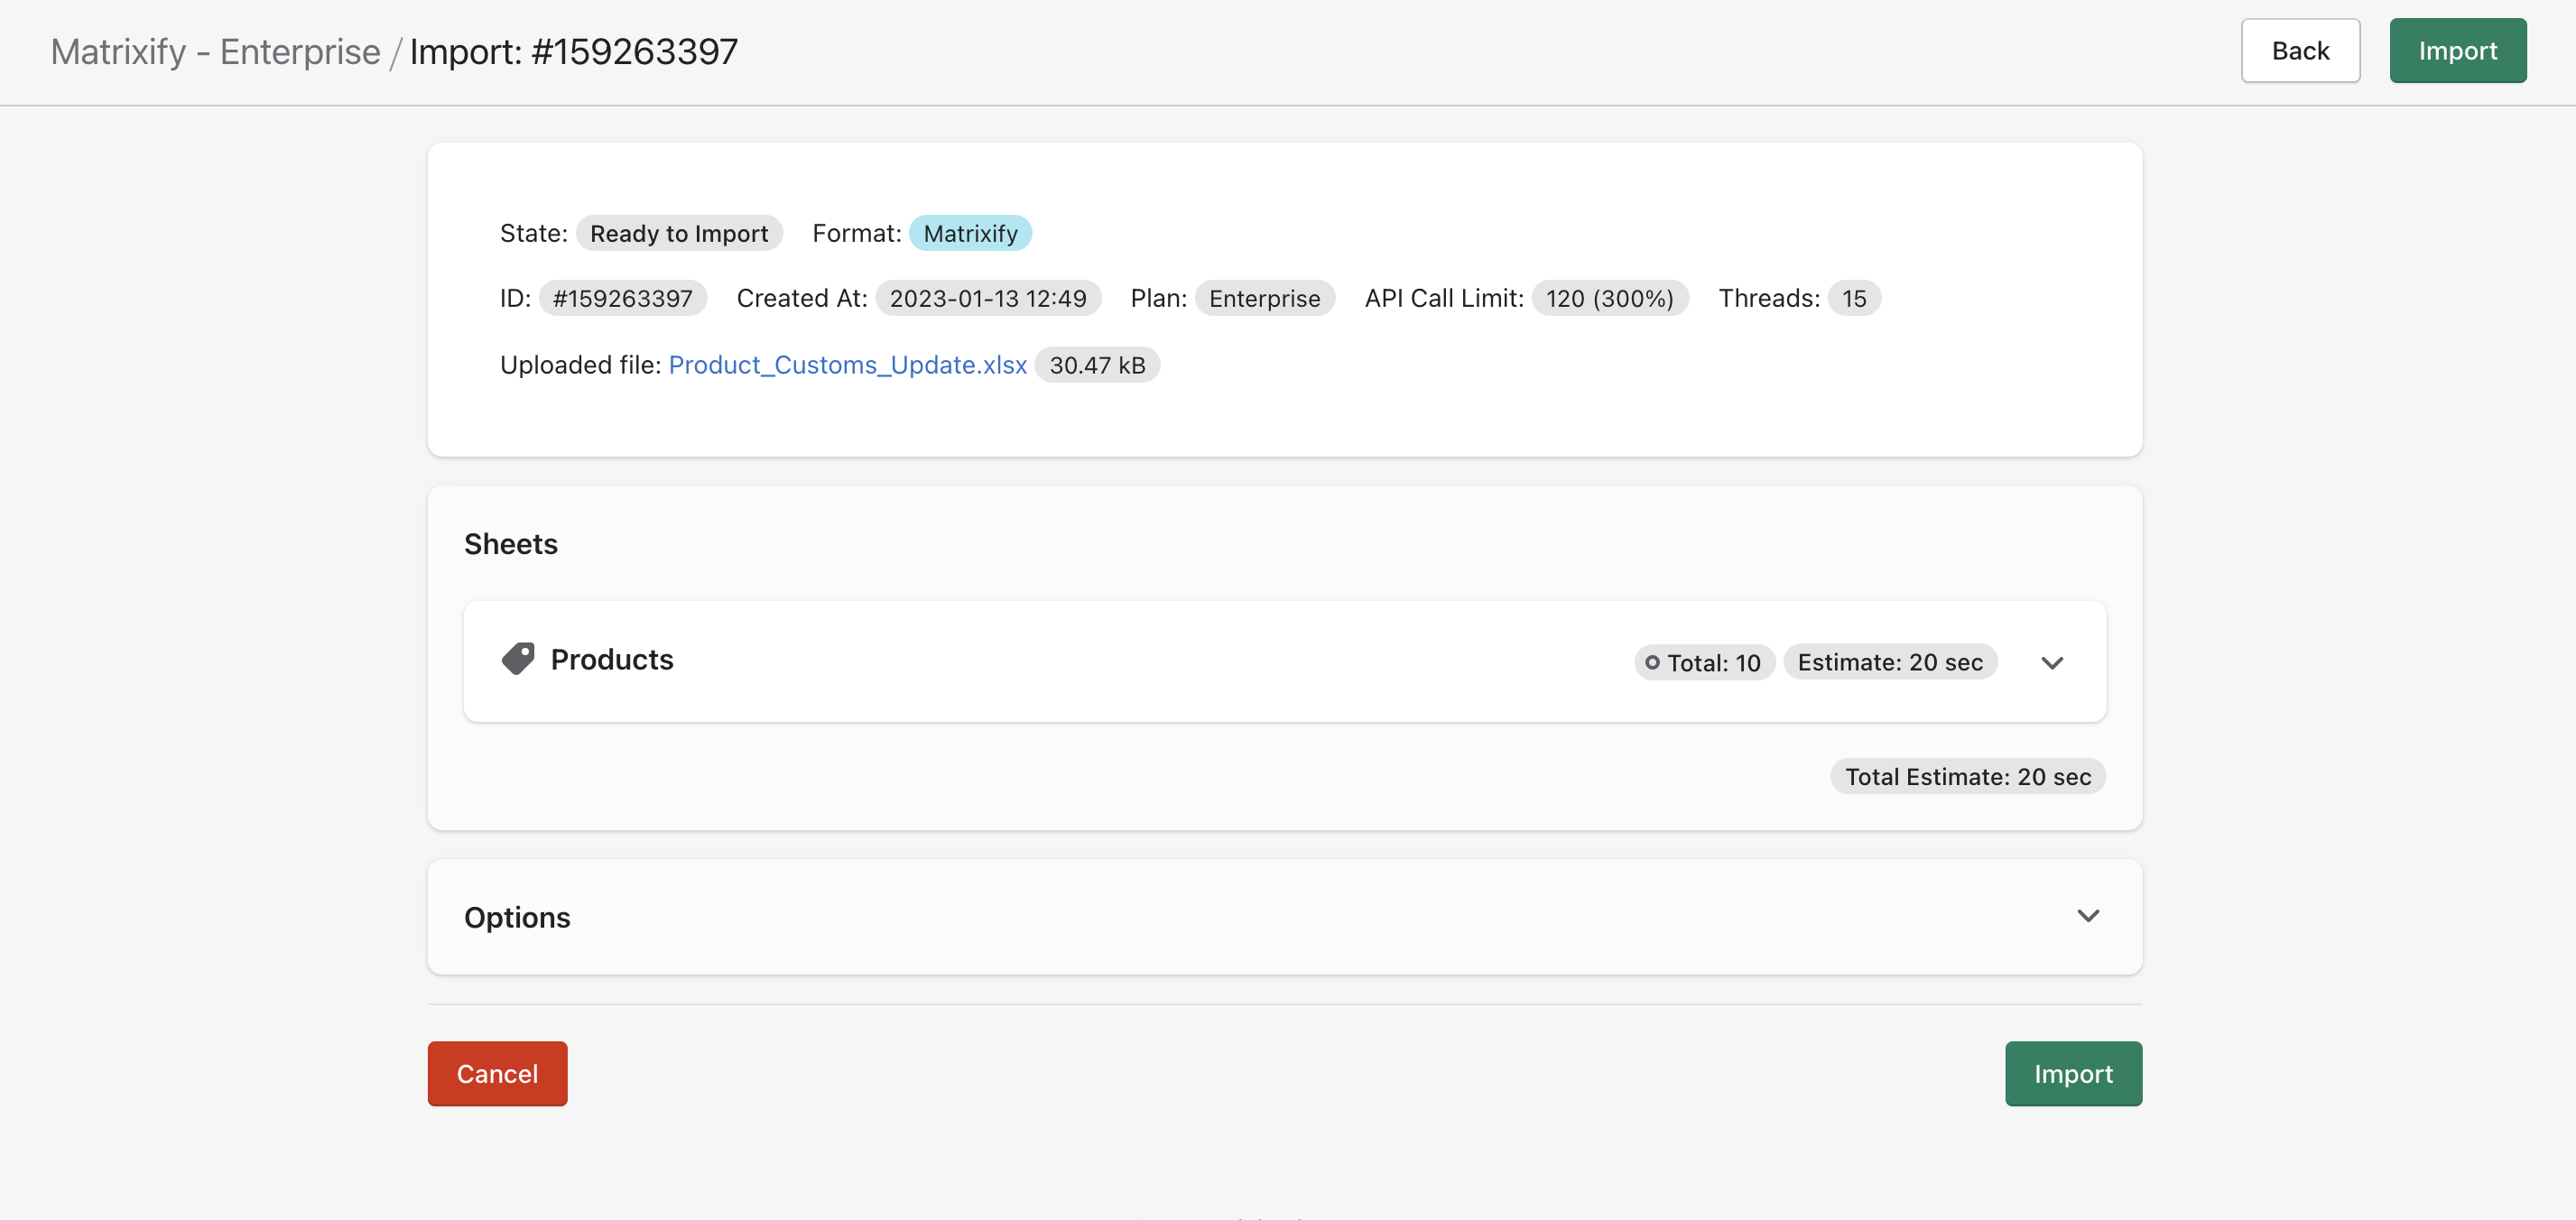Image resolution: width=2576 pixels, height=1220 pixels.
Task: Click the Enterprise plan badge
Action: [1264, 297]
